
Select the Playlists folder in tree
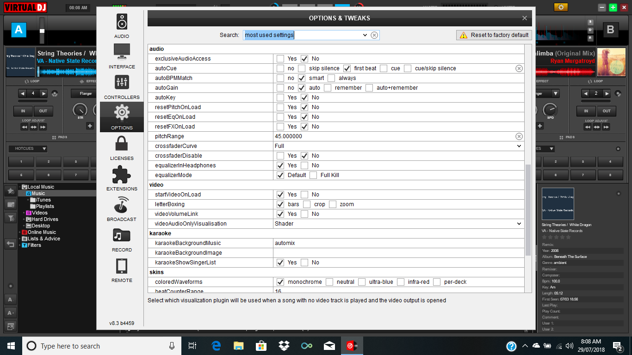pyautogui.click(x=45, y=207)
